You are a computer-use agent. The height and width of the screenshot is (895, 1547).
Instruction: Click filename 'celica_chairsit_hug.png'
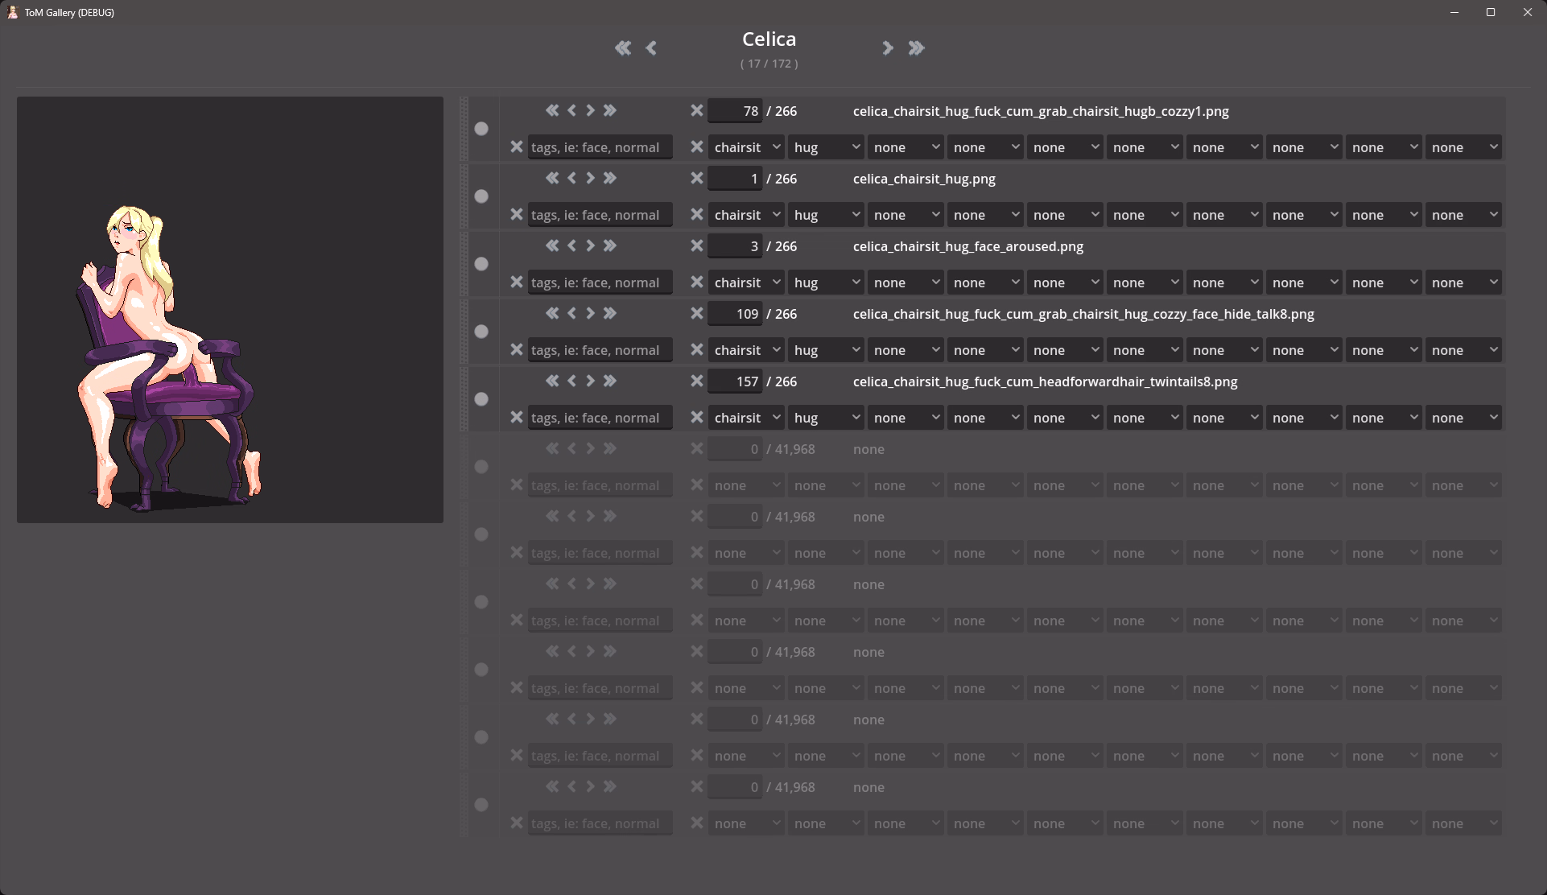(x=924, y=179)
